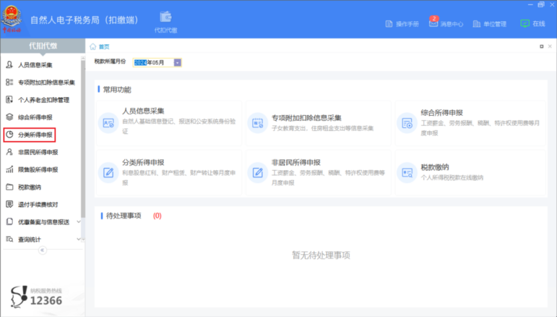
Task: Open 分类所得申报 shortcut card
Action: coord(169,172)
